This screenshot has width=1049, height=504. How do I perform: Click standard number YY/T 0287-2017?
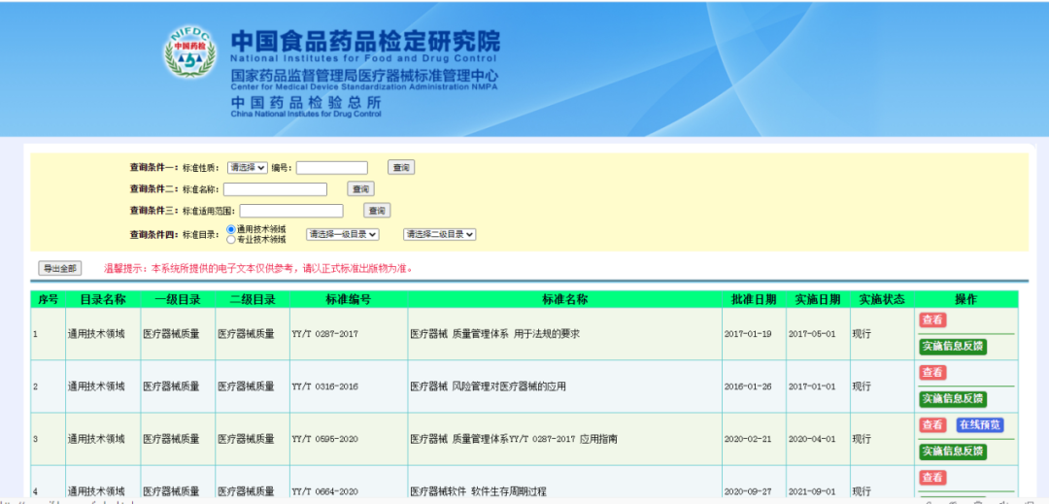[324, 333]
